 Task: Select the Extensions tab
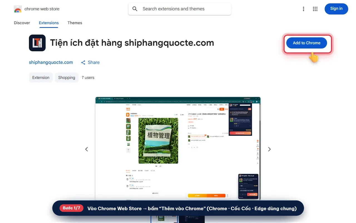click(x=49, y=23)
